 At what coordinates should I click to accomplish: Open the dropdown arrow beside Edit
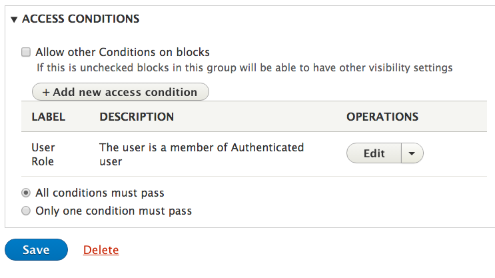[x=412, y=153]
